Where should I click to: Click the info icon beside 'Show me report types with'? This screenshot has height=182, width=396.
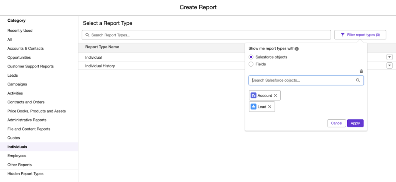point(297,49)
